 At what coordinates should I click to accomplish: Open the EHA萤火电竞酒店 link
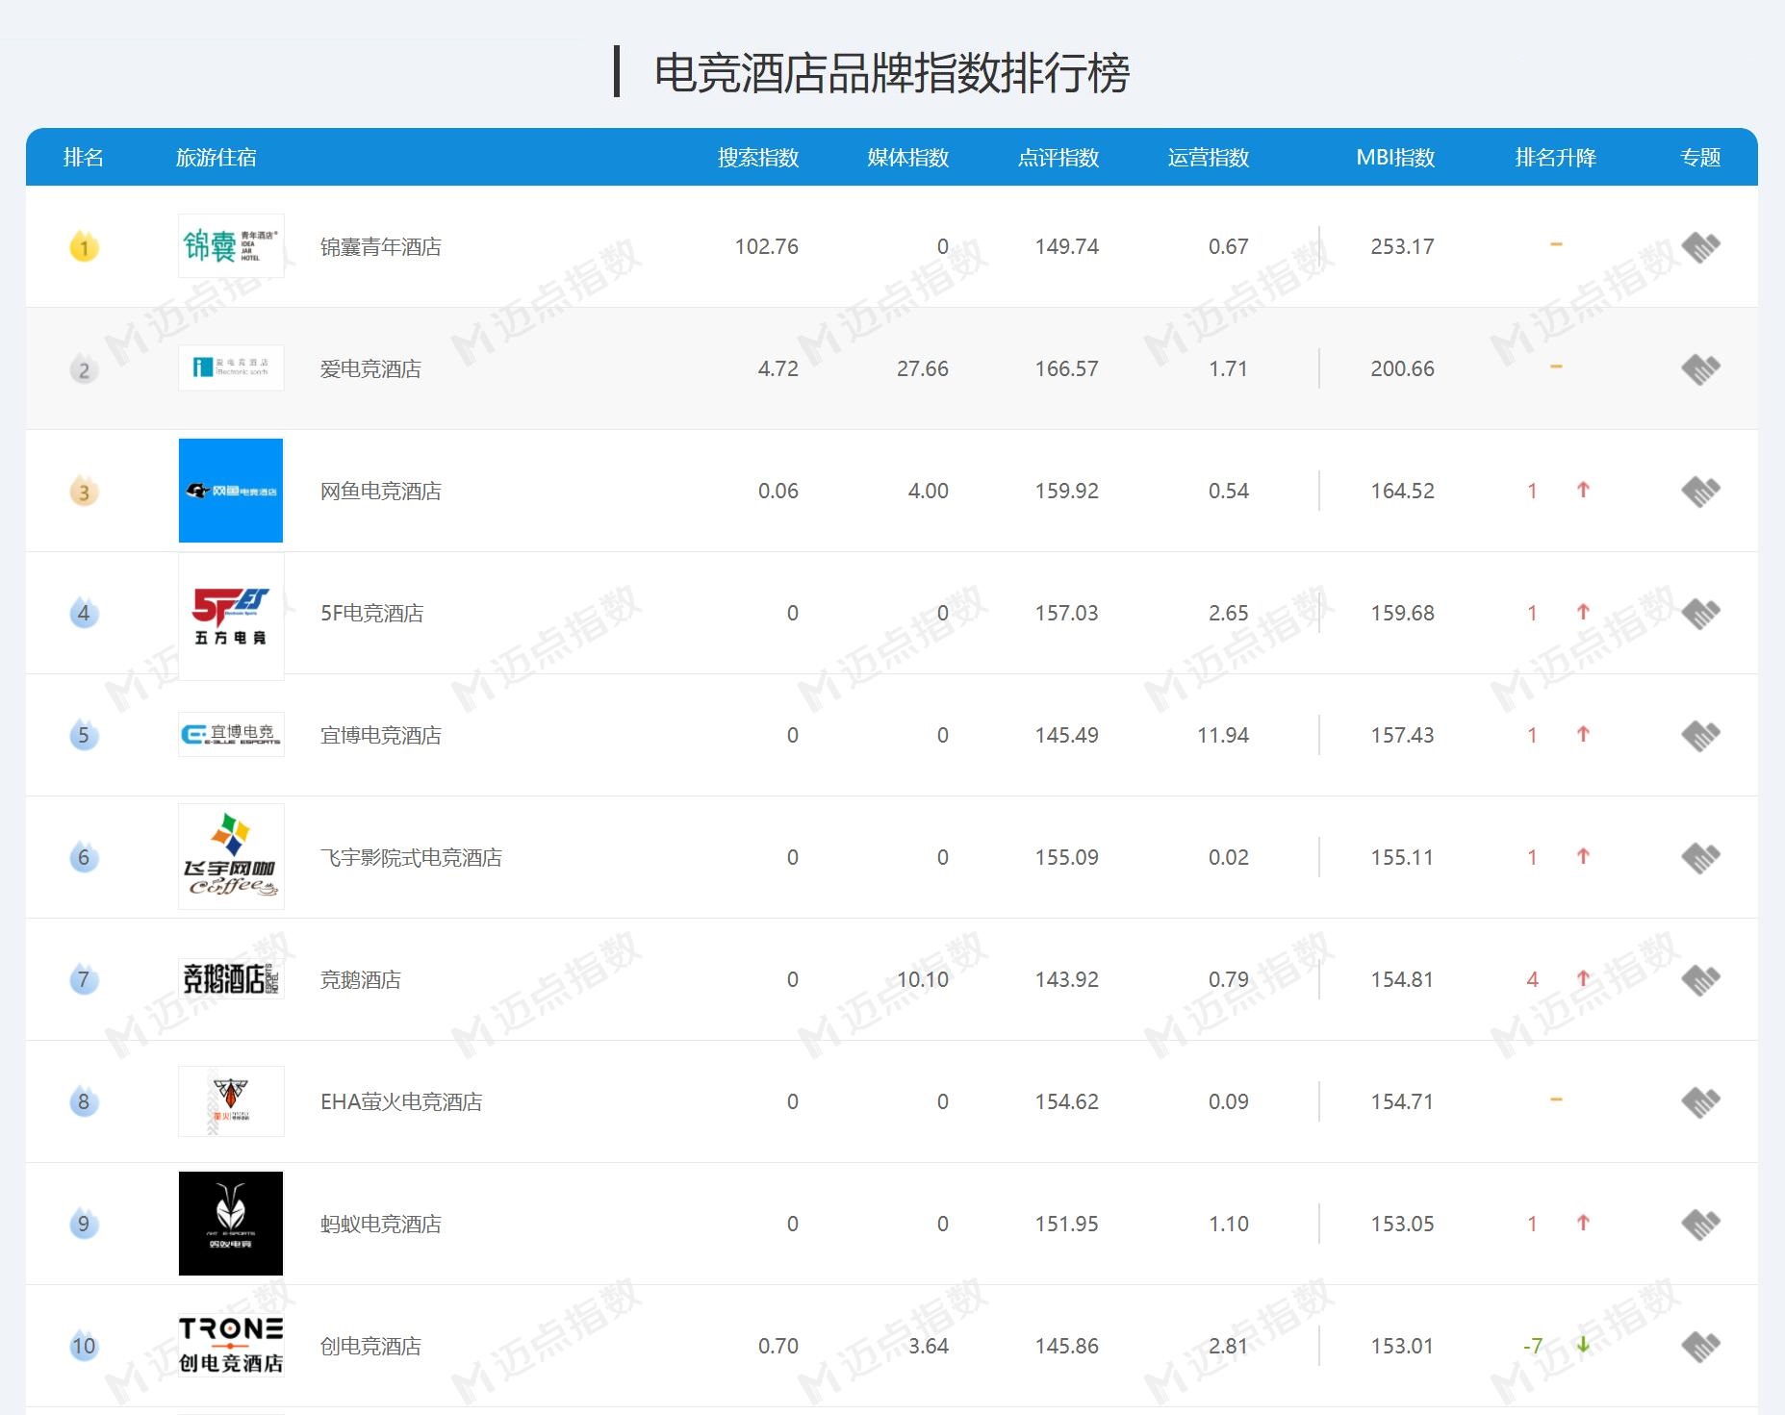point(401,1102)
